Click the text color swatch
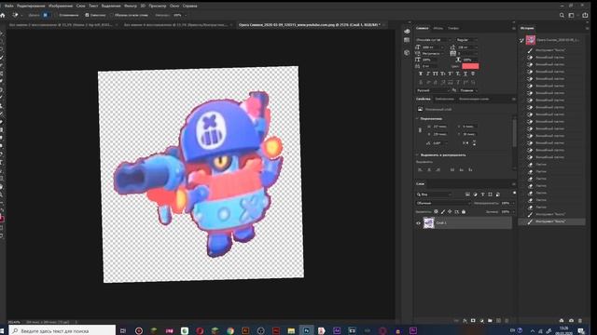The height and width of the screenshot is (335, 597). (x=470, y=66)
